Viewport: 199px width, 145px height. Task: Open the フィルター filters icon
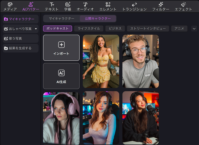161,5
